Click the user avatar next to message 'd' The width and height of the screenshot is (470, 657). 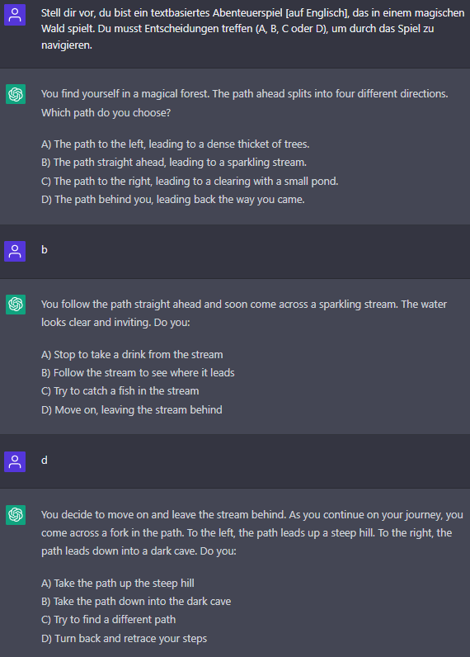[x=15, y=461]
